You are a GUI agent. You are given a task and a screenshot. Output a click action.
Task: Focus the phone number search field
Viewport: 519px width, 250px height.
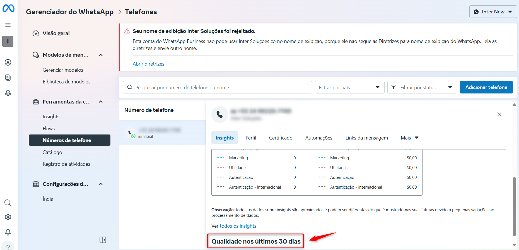click(x=218, y=87)
